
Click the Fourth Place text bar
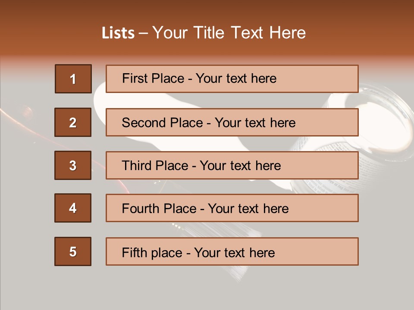[x=232, y=208]
